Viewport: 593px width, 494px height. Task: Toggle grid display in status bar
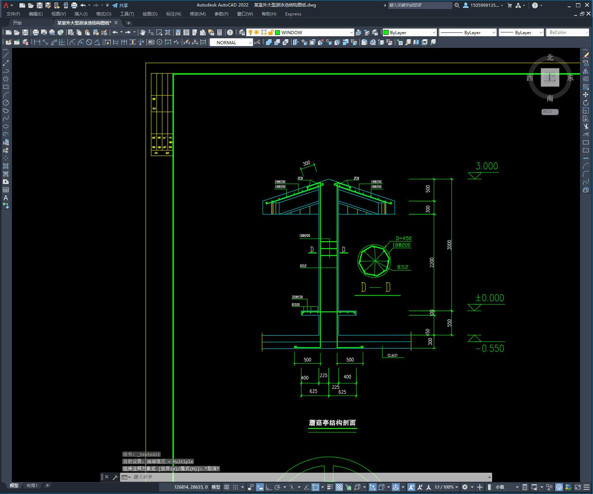tap(226, 487)
